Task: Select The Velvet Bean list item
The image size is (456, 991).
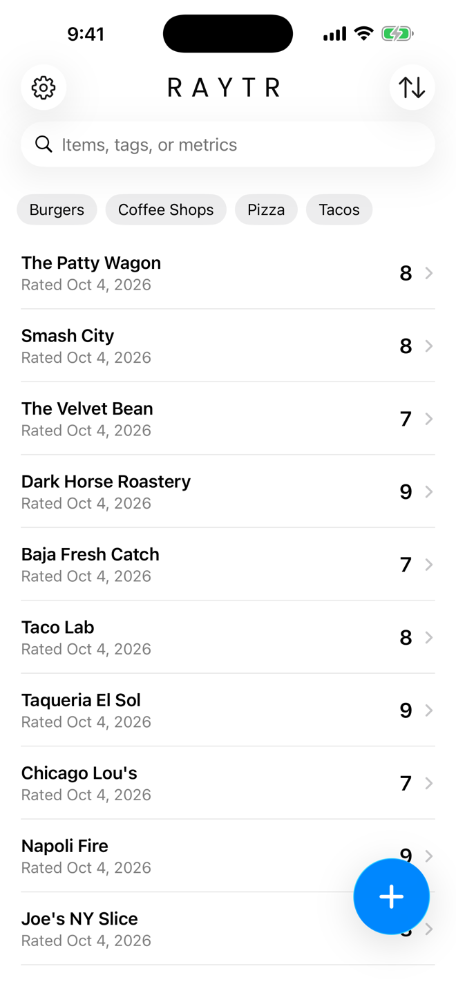Action: 228,418
